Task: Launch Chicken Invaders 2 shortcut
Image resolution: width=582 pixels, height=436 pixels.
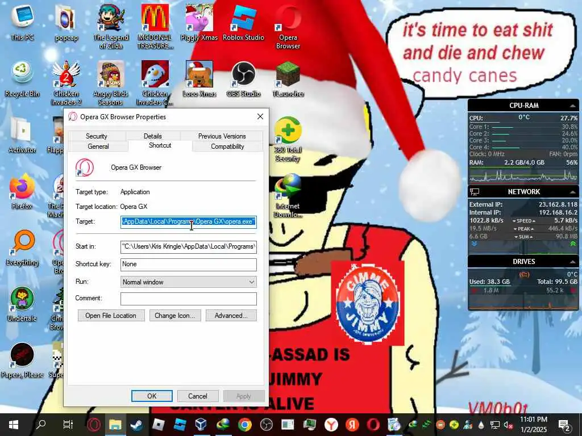Action: pyautogui.click(x=66, y=83)
